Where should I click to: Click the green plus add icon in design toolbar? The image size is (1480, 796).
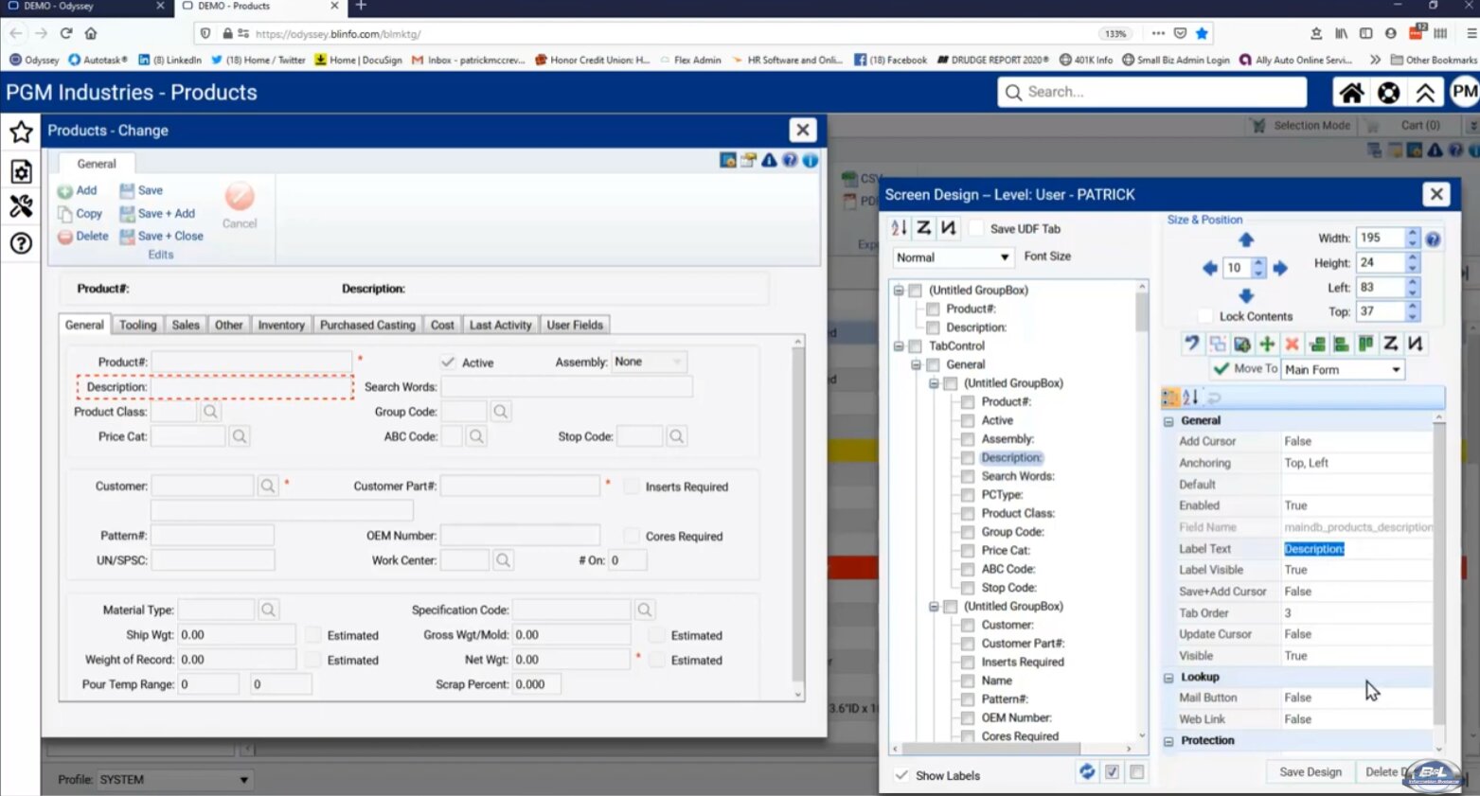tap(1267, 344)
